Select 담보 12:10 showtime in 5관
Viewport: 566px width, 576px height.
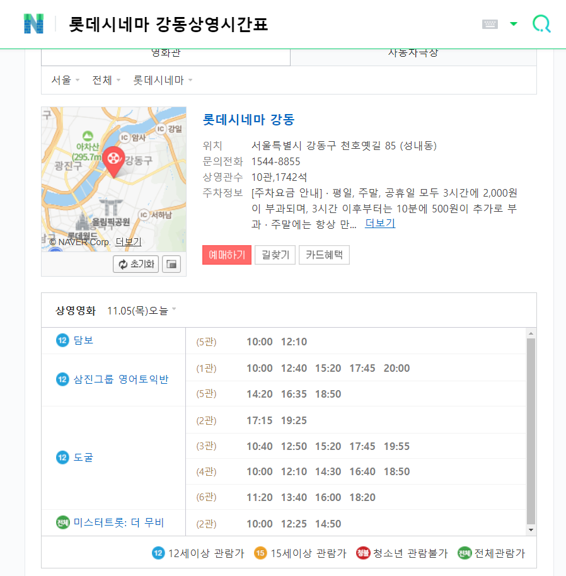(x=294, y=342)
